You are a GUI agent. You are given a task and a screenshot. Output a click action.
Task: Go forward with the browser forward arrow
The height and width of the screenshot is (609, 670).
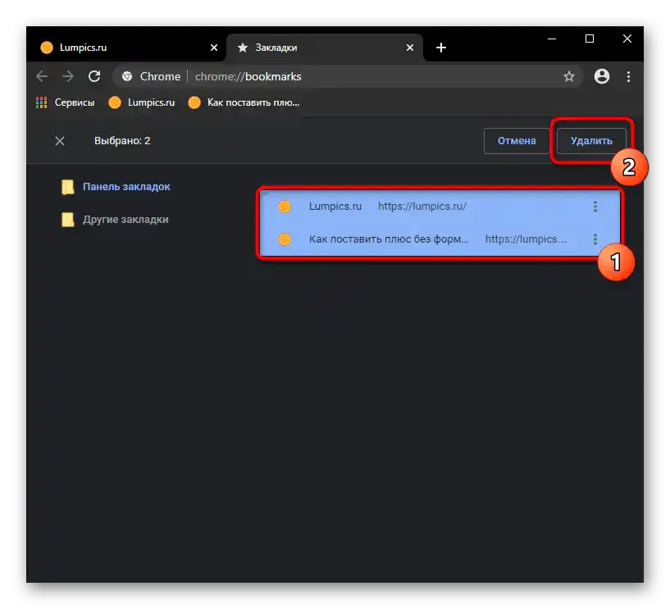pyautogui.click(x=67, y=76)
